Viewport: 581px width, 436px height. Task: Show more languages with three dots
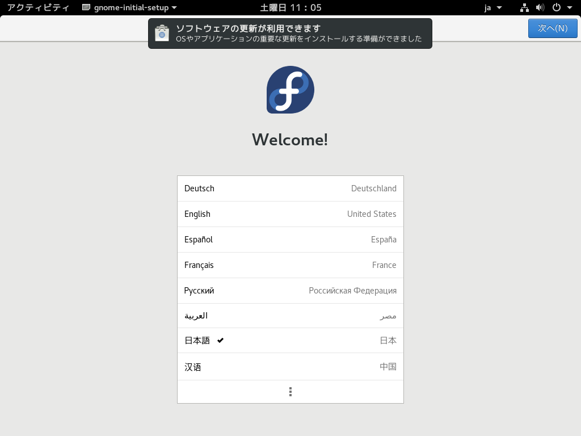coord(290,392)
